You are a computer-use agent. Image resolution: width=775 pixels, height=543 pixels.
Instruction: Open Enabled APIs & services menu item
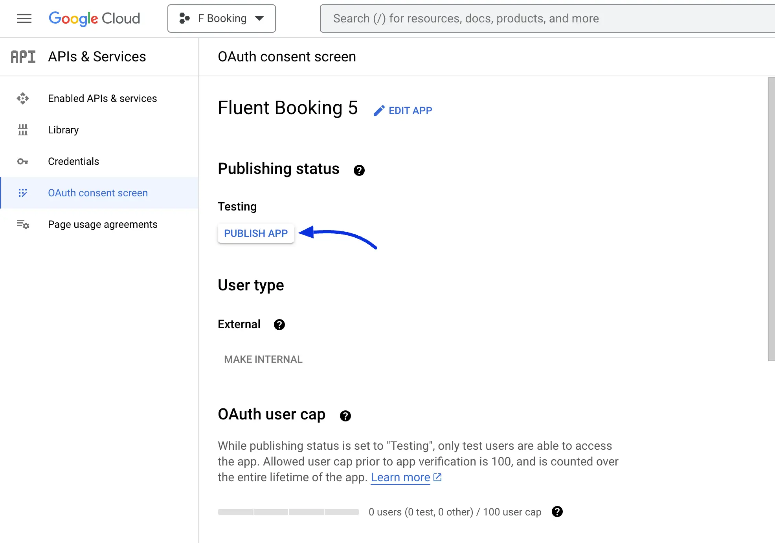coord(99,98)
